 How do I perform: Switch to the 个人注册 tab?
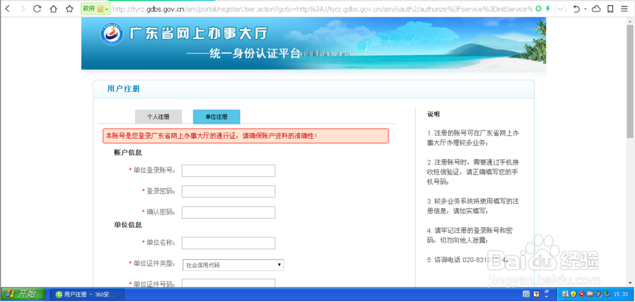(x=158, y=116)
